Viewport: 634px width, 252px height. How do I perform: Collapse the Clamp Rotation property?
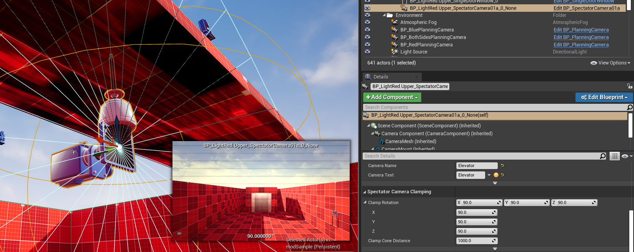tap(365, 202)
